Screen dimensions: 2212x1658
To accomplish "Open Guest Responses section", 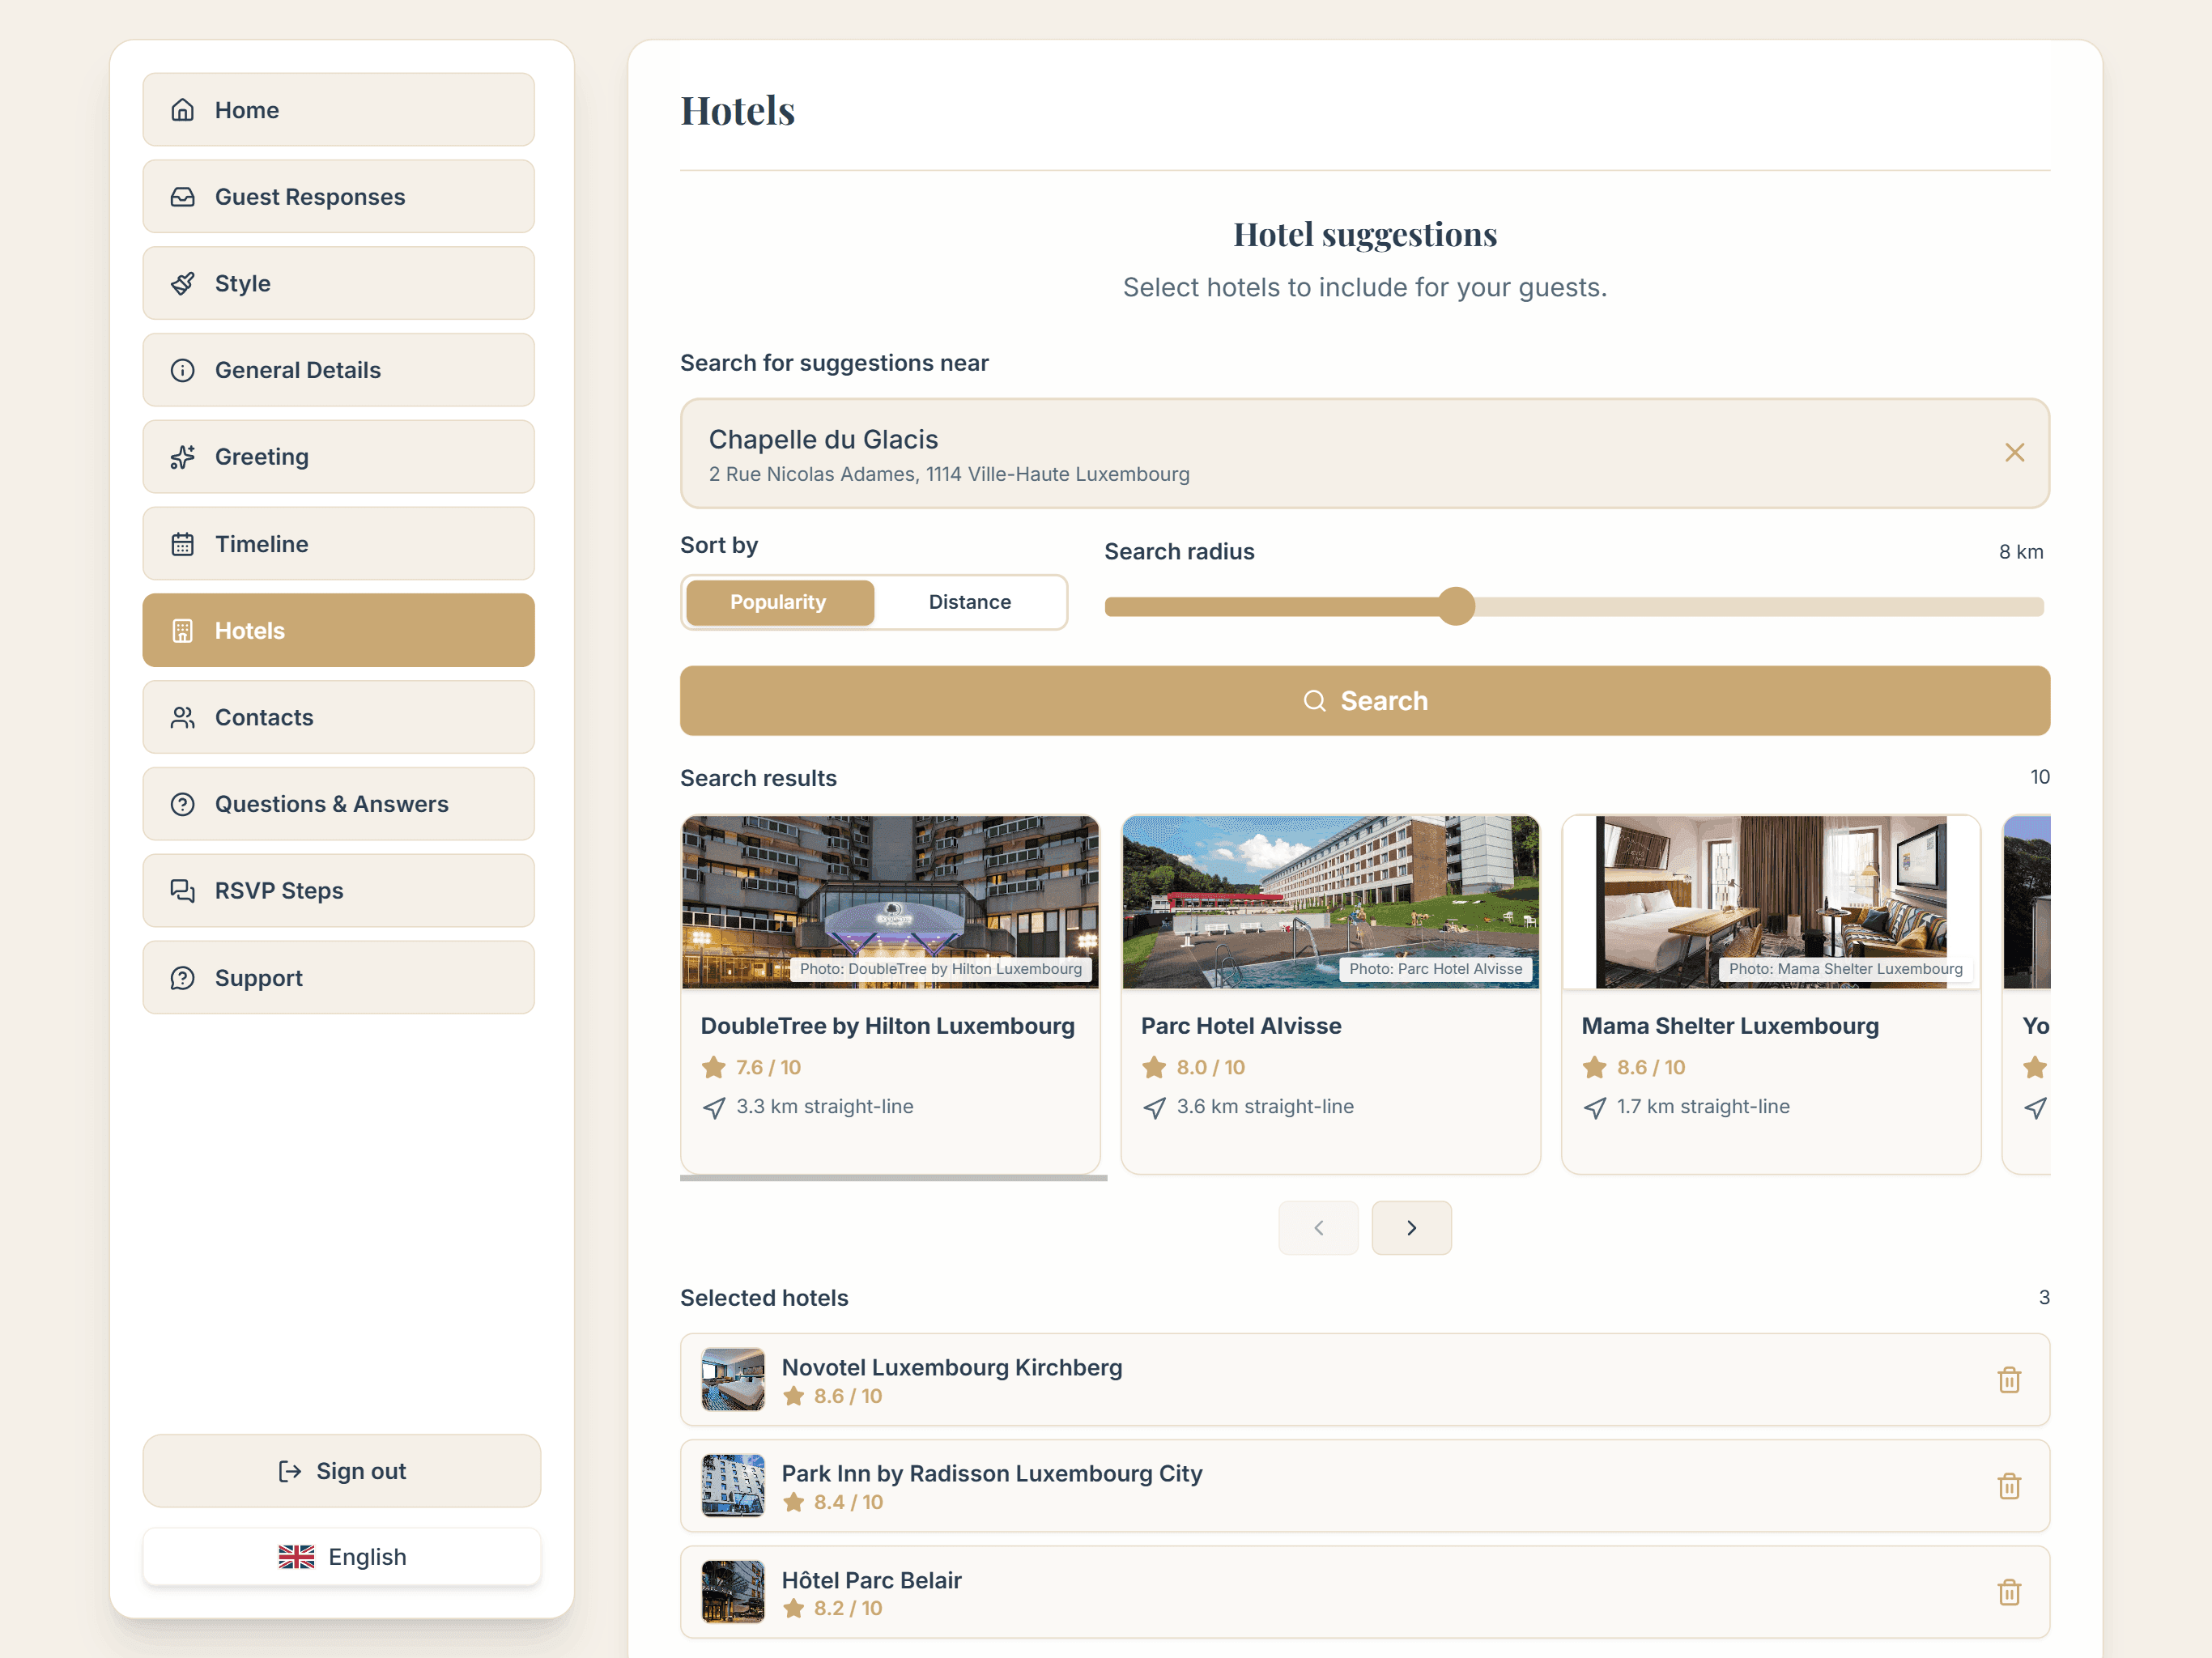I will pos(338,197).
